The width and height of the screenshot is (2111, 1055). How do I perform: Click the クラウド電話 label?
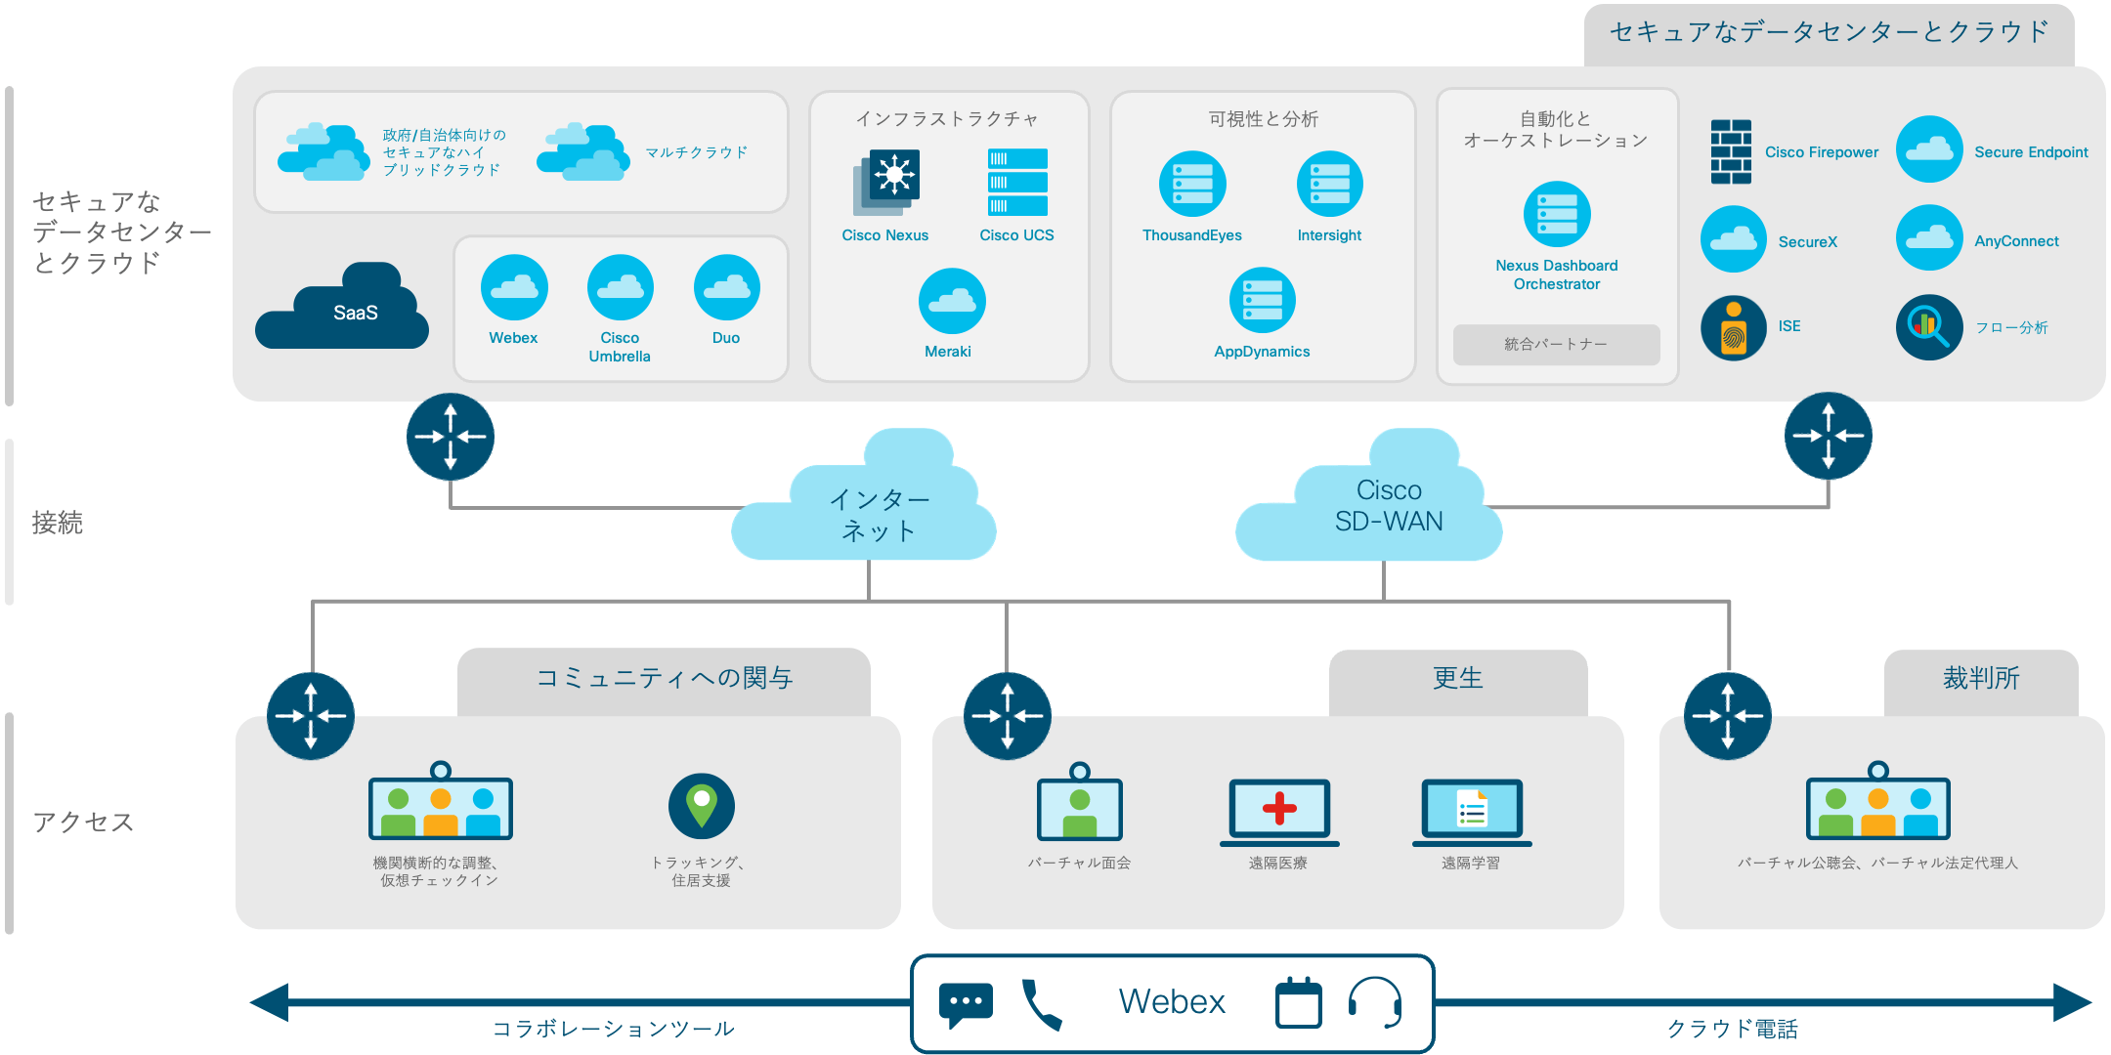(1732, 1029)
